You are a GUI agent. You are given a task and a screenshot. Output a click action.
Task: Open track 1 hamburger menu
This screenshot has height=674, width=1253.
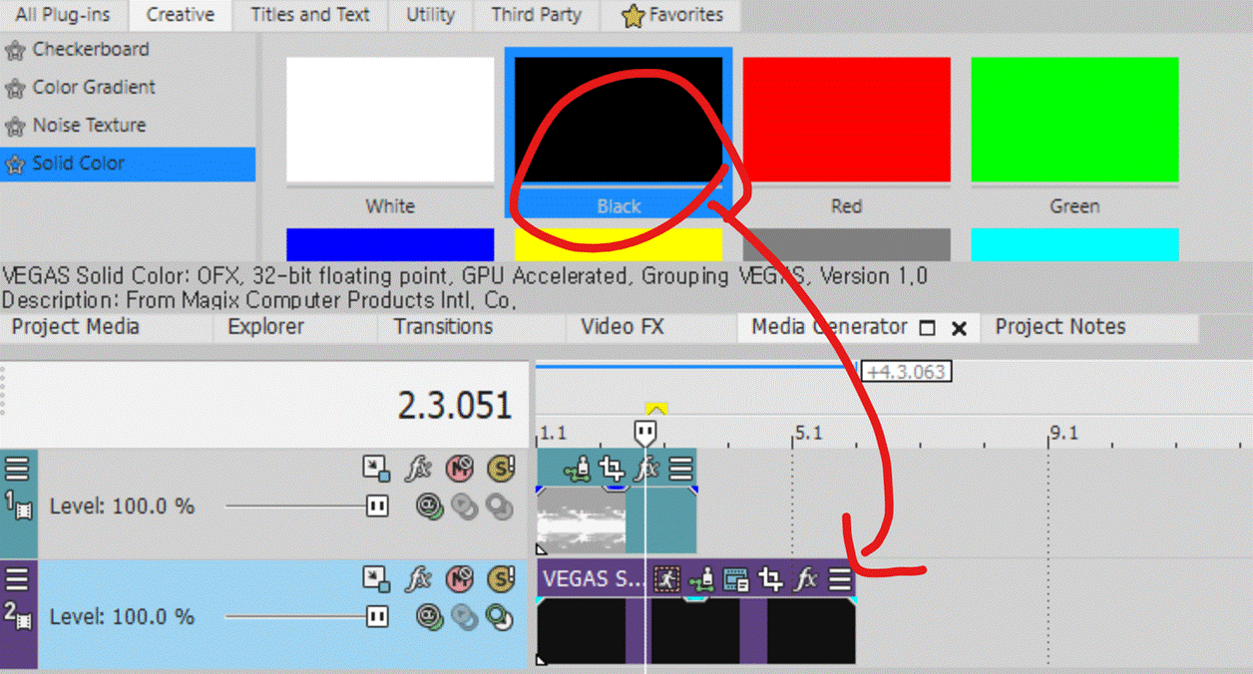(18, 469)
